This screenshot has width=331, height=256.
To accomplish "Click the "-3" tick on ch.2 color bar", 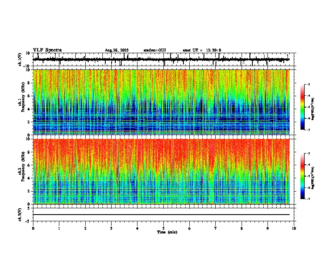I will tap(308, 154).
